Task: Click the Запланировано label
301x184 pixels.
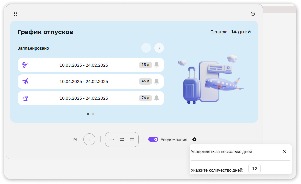Action: point(33,48)
